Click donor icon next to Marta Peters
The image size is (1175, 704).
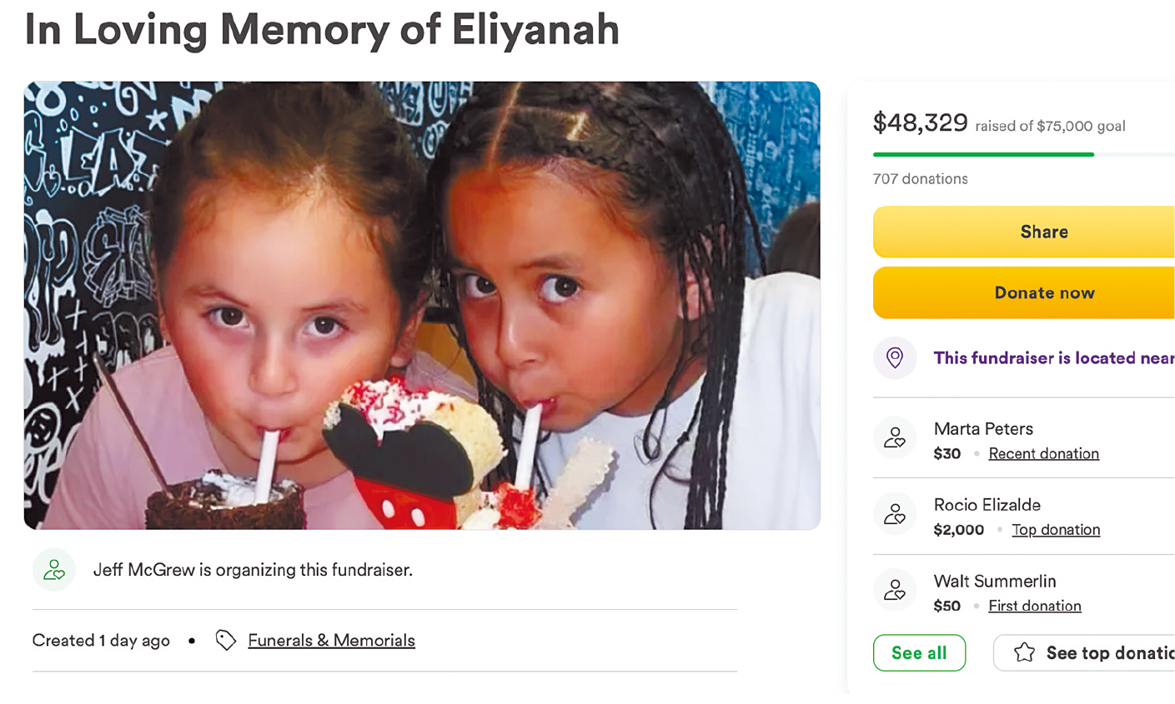coord(895,437)
